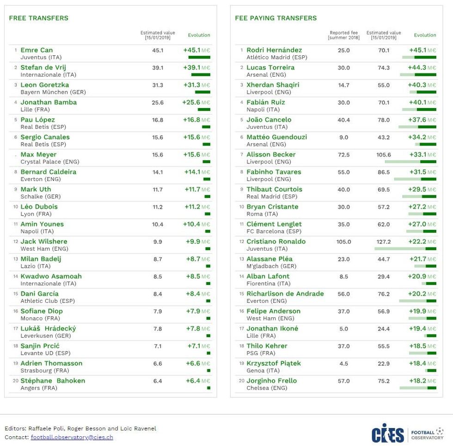453x446 pixels.
Task: Click Alisson Becker's evolution bar
Action: pyautogui.click(x=410, y=162)
